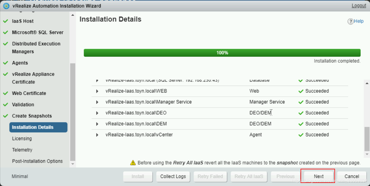Click Succeeded checkmark in Manager Service row
Viewport: 370px width, 186px height.
pos(301,102)
